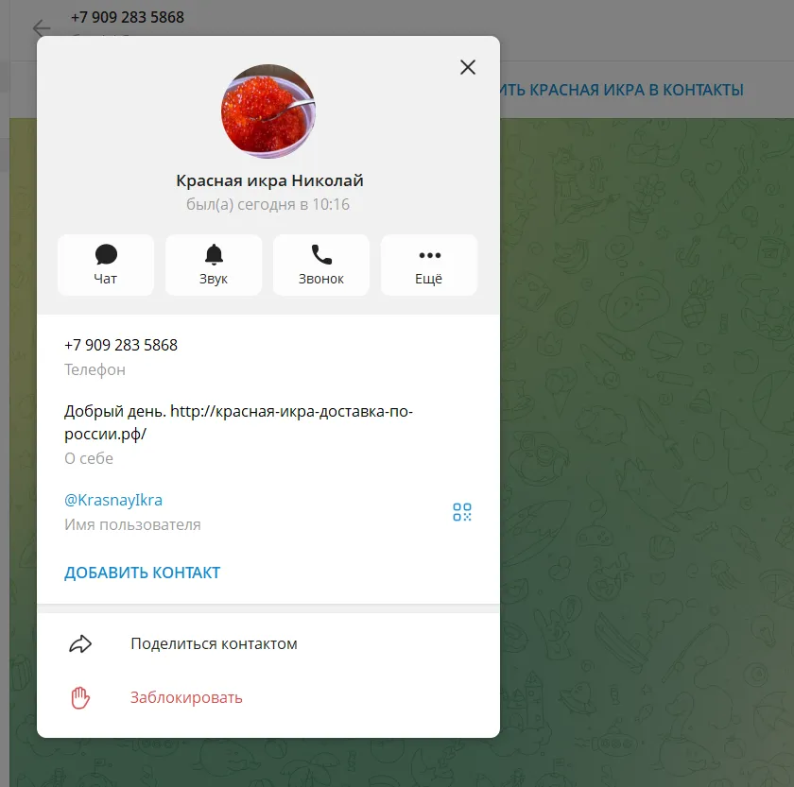The height and width of the screenshot is (787, 794).
Task: Click the Чат button label
Action: coord(105,279)
